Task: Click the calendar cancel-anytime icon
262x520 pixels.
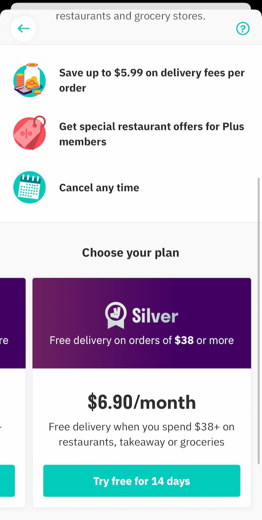Action: [x=29, y=187]
